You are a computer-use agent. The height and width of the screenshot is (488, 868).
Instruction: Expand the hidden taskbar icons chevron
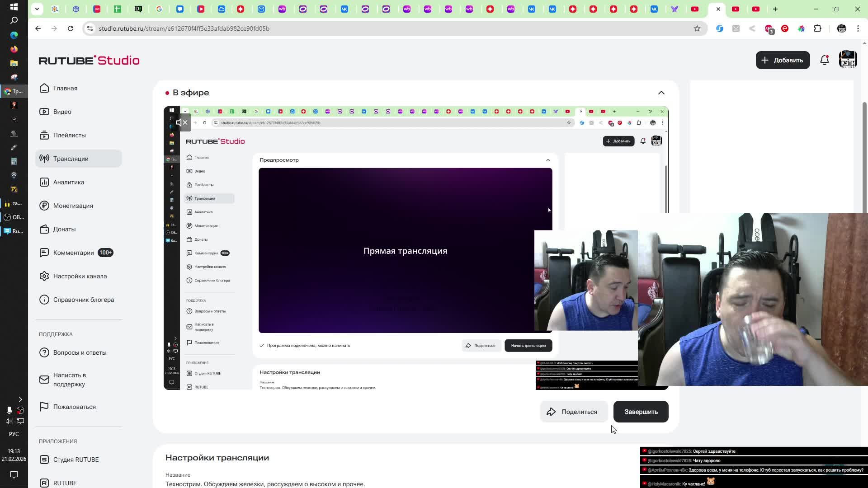tap(20, 399)
